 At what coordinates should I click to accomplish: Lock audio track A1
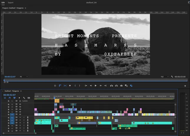(9, 117)
